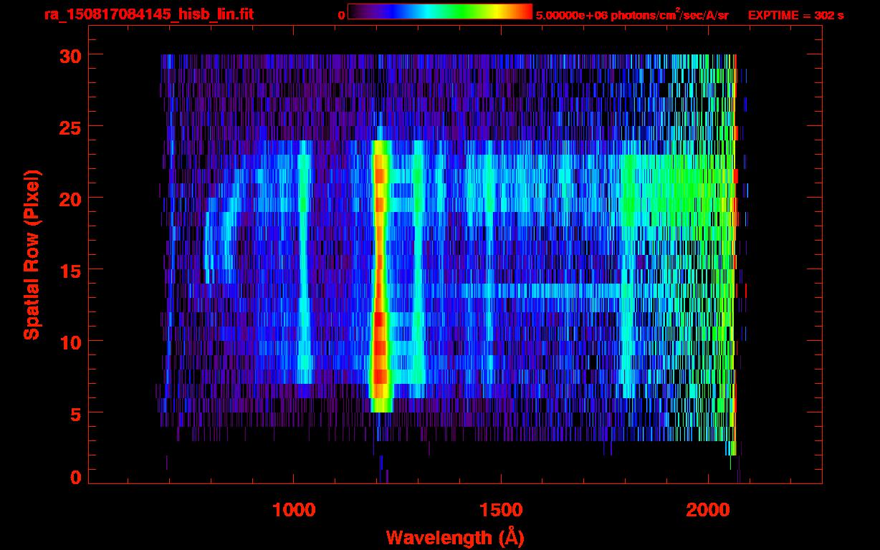Click the EXPTIME = 302 s text
The image size is (880, 550).
796,15
